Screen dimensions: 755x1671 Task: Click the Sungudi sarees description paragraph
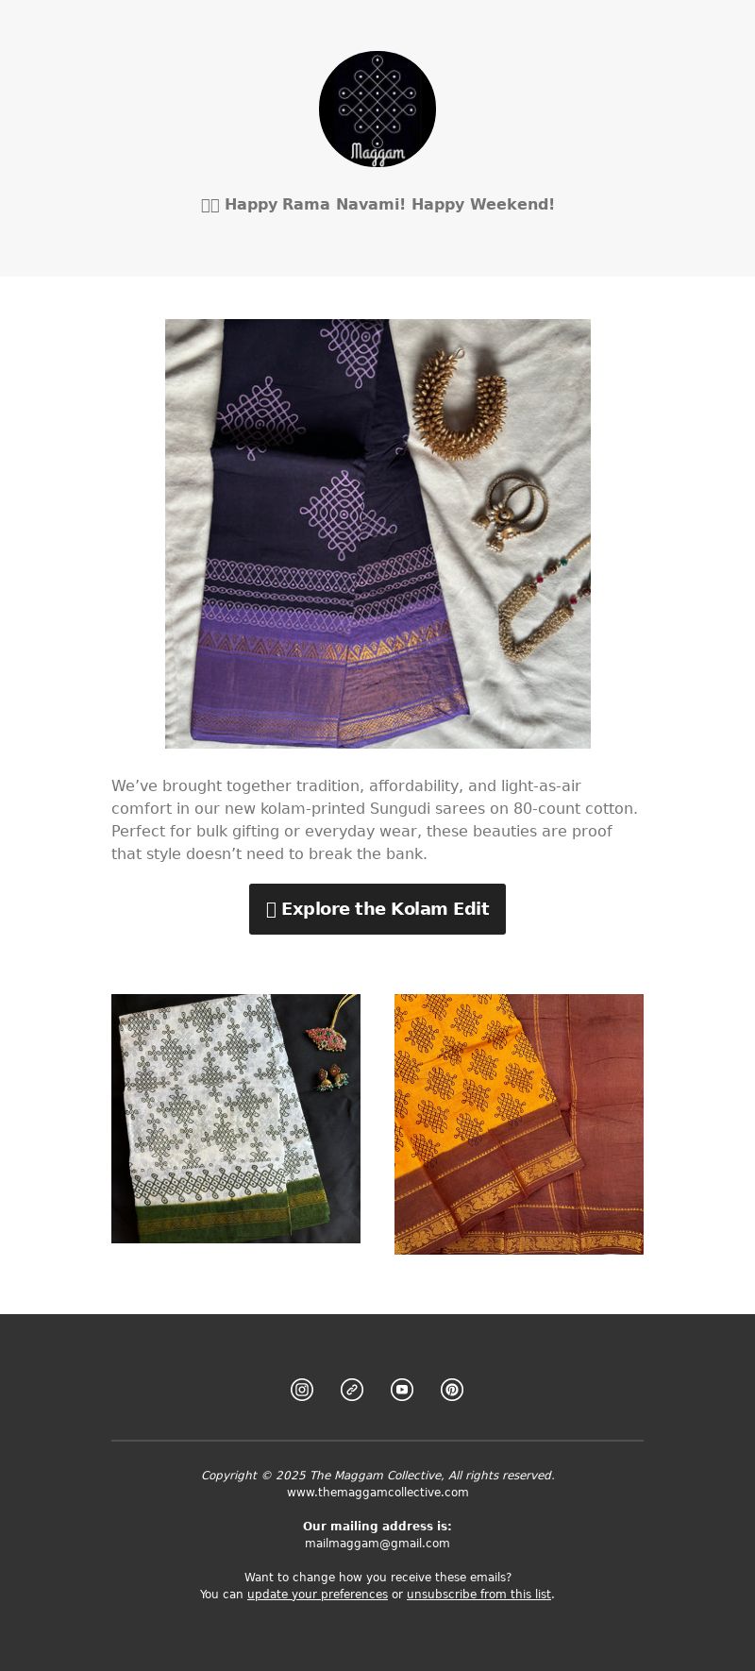(376, 819)
